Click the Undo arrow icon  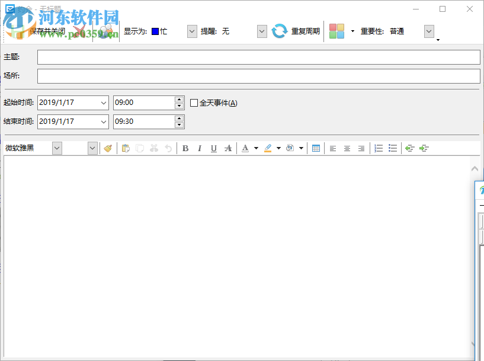tap(169, 148)
